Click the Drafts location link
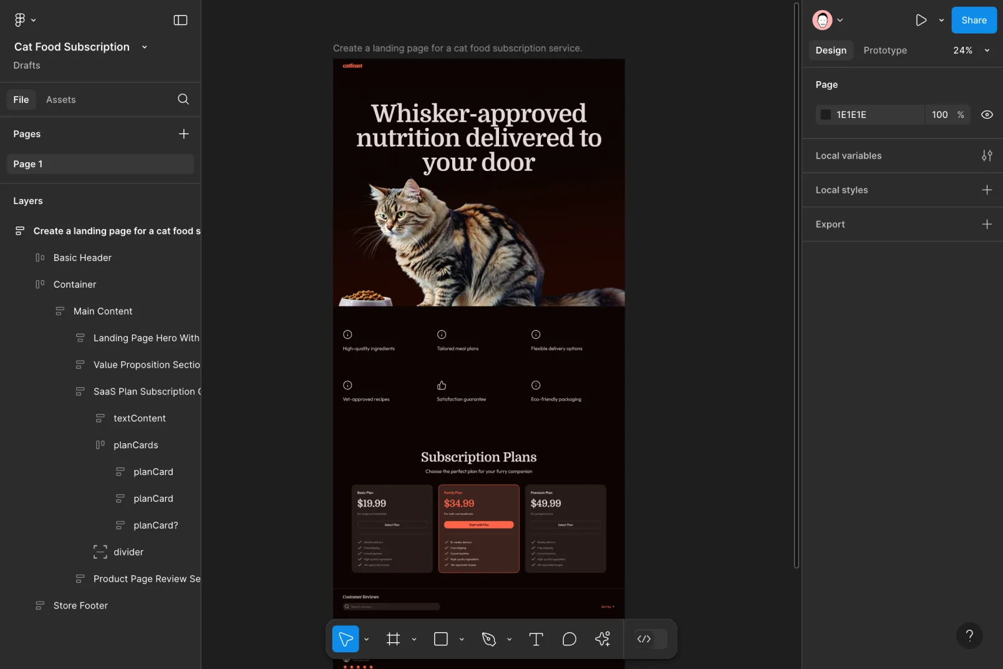 27,66
